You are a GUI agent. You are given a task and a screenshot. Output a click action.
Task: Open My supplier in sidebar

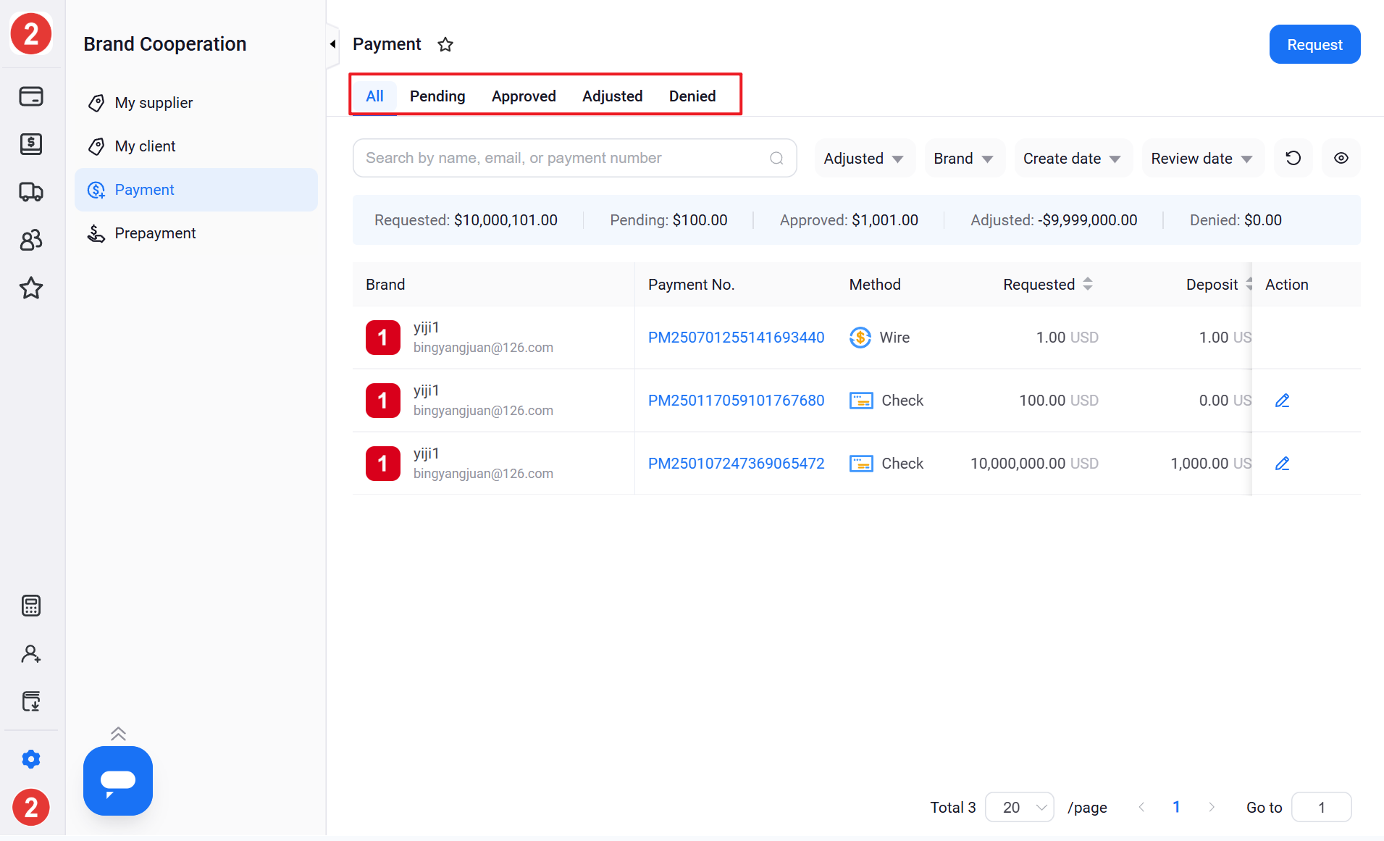pos(196,103)
